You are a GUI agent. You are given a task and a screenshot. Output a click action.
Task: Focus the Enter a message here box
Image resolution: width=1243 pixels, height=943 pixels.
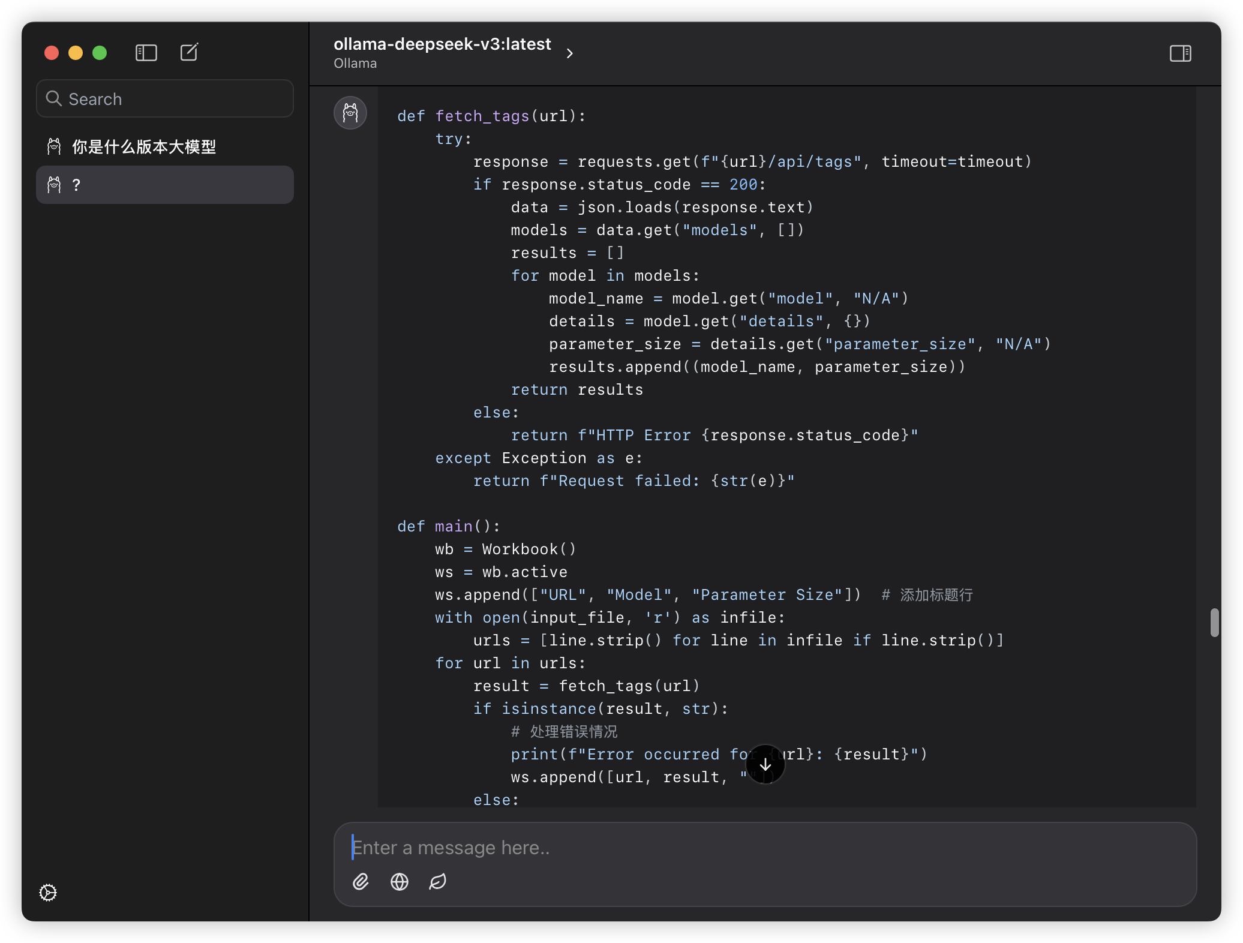765,848
